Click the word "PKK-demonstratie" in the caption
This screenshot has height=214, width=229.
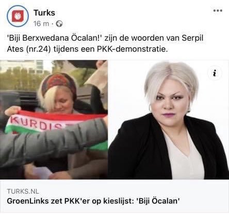point(132,50)
